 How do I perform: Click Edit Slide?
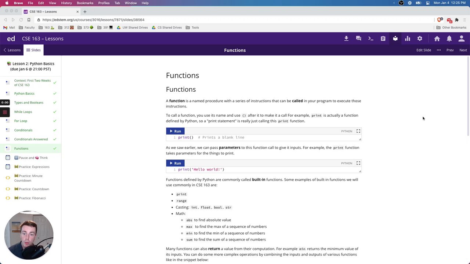pyautogui.click(x=424, y=50)
